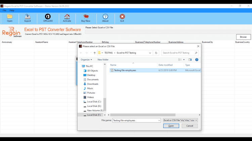Open the view options dropdown arrow

coord(184,59)
